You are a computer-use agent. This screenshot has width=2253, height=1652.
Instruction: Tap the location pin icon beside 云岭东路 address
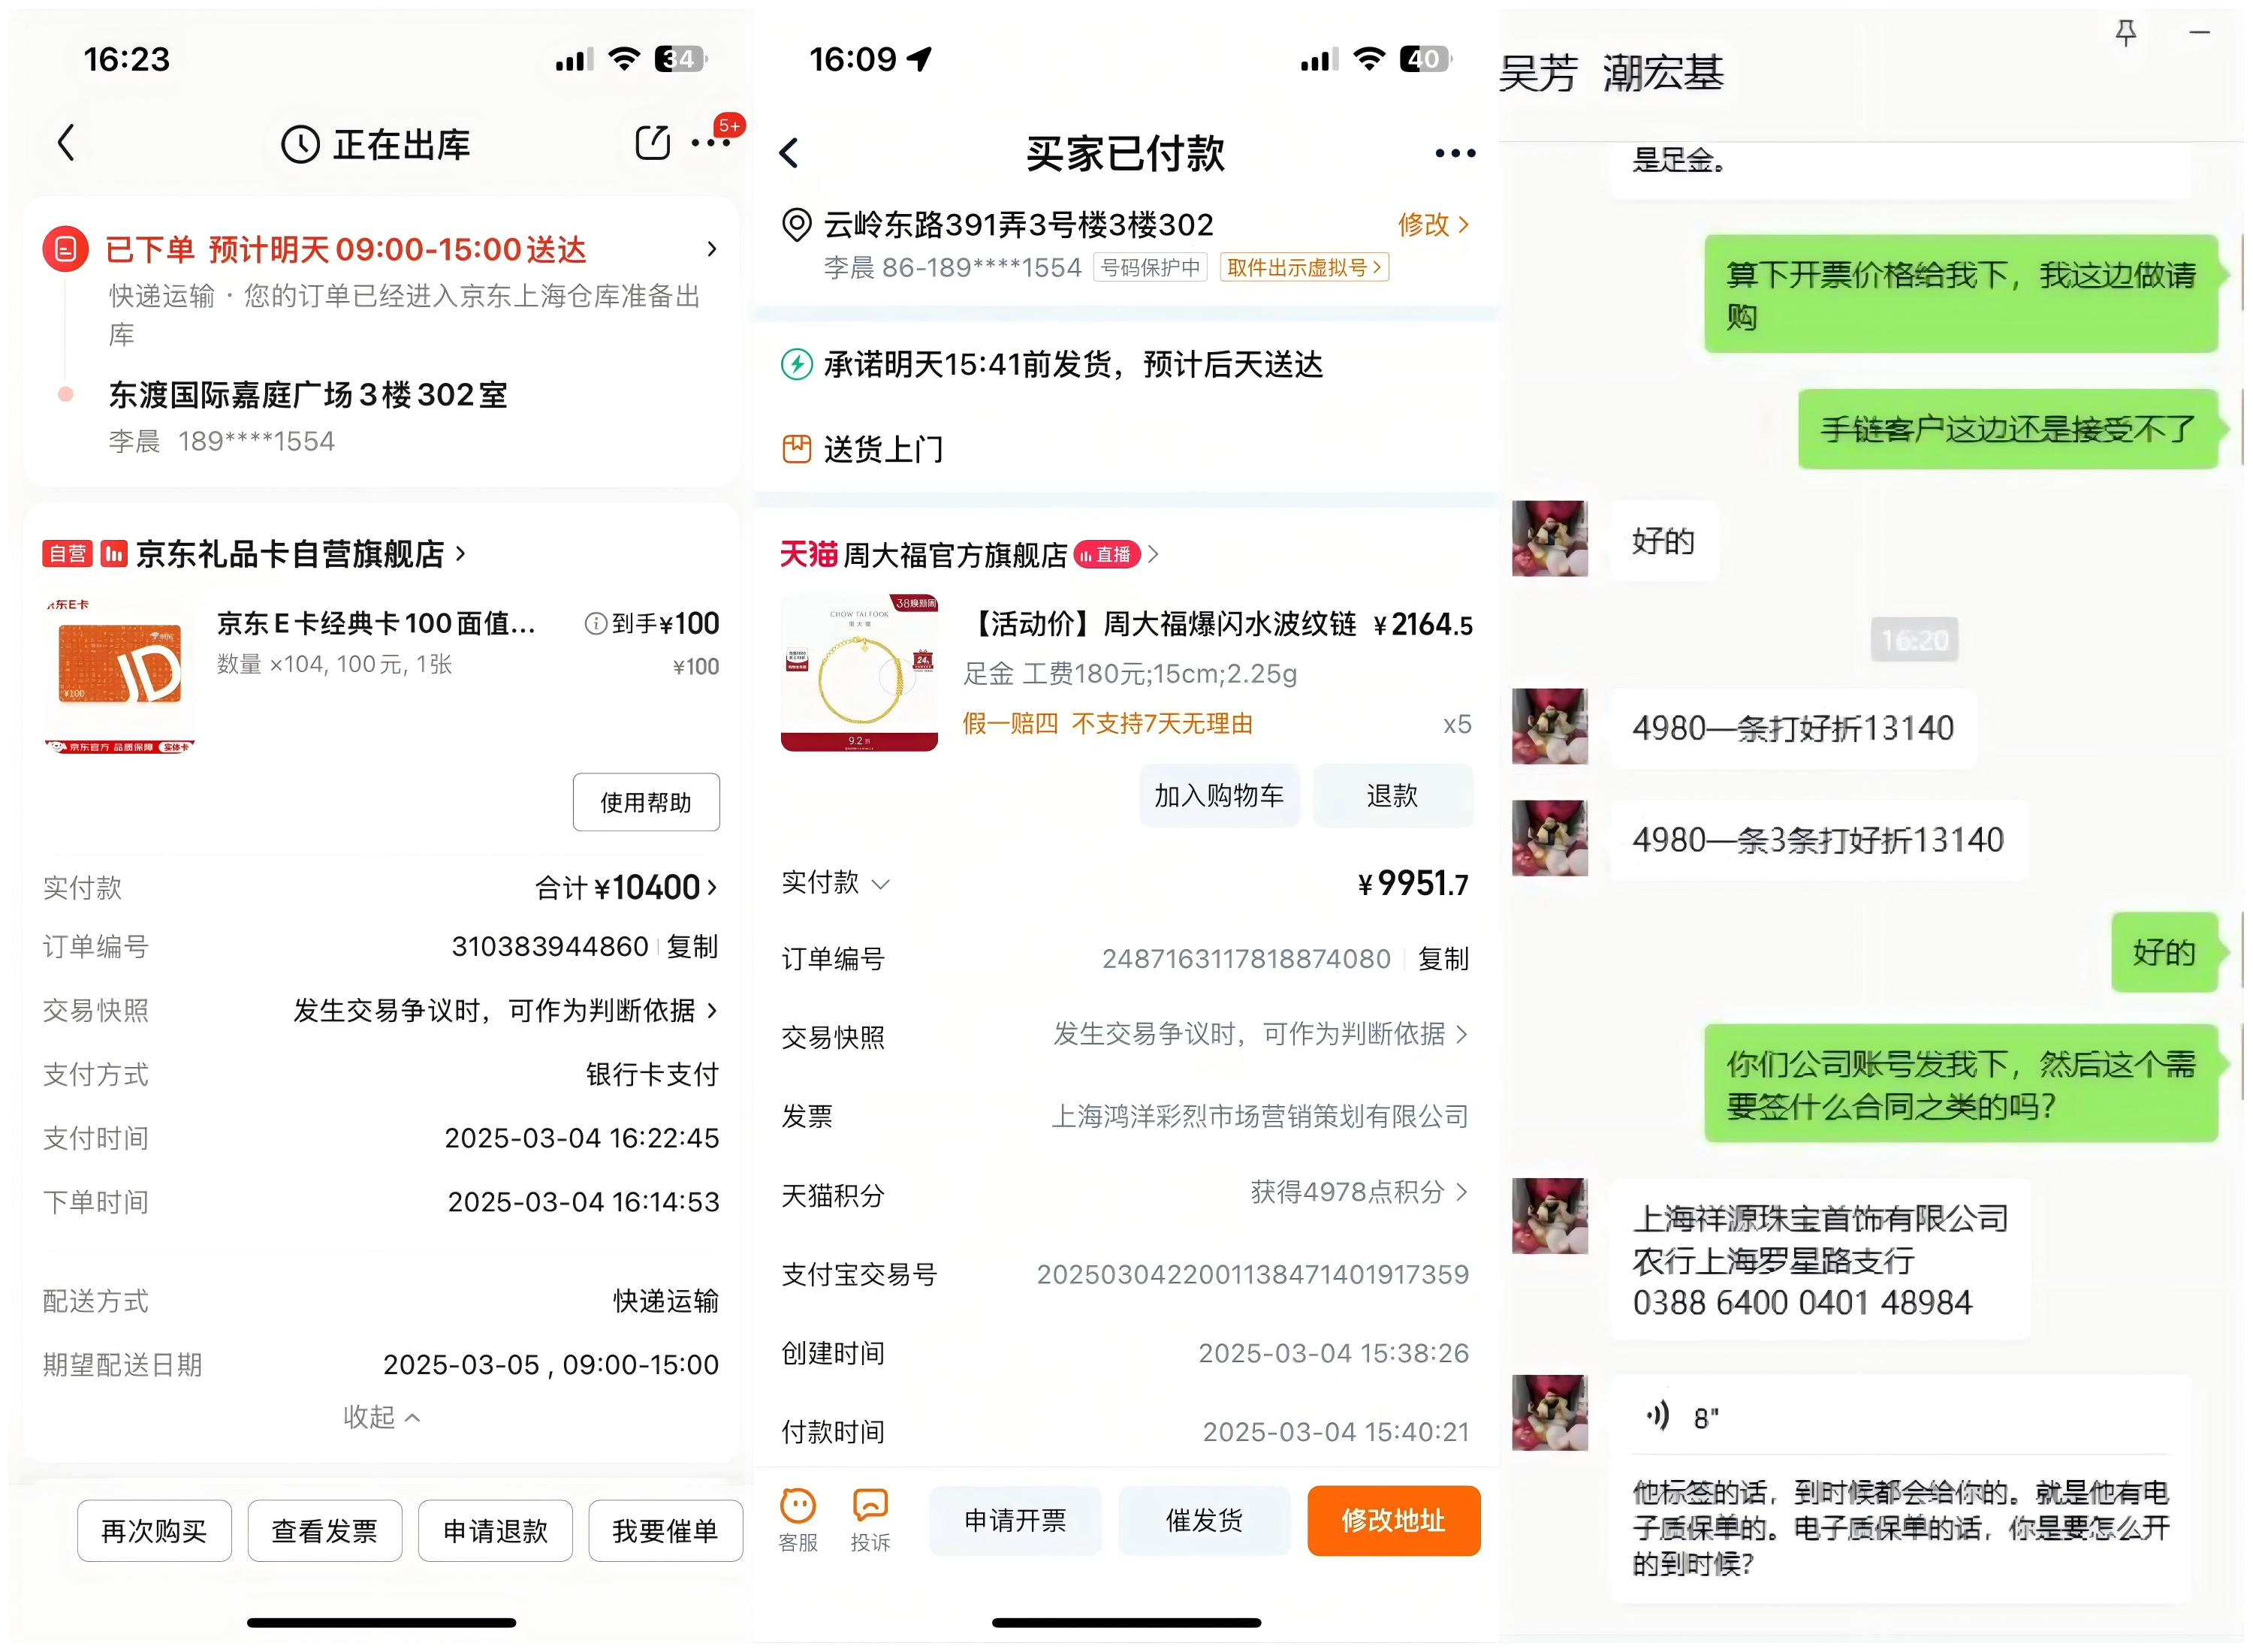click(x=796, y=225)
